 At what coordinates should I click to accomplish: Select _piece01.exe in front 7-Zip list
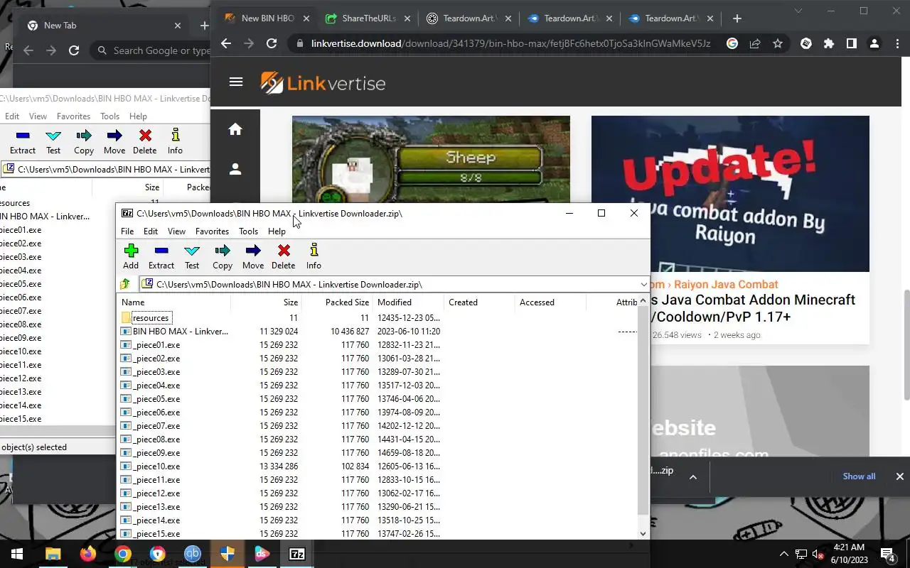[x=156, y=345]
